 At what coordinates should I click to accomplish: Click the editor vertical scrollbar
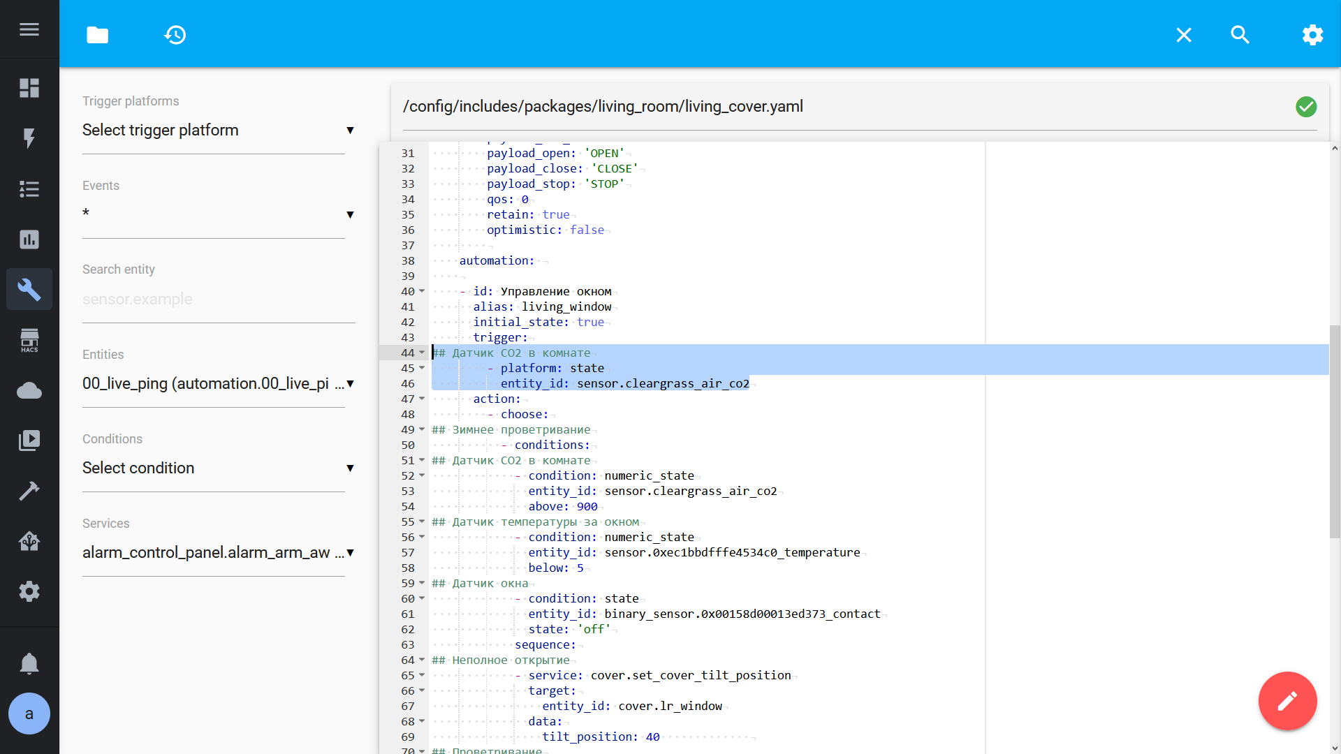pos(1334,431)
